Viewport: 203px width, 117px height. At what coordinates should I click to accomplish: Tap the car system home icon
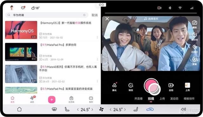[19, 109]
